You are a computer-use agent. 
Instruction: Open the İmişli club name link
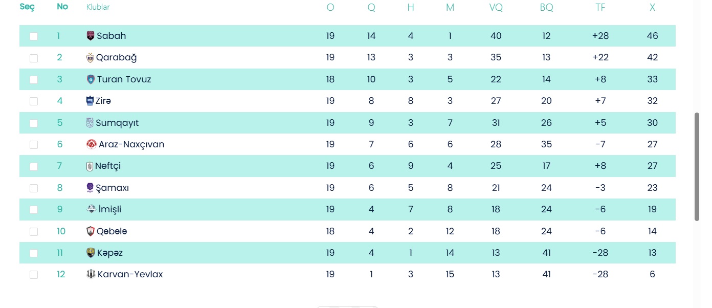point(110,209)
